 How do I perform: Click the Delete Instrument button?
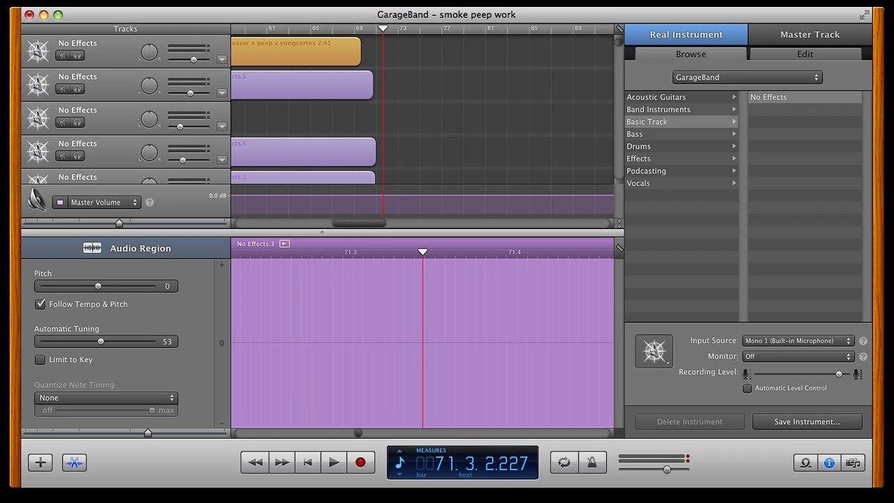pos(689,422)
